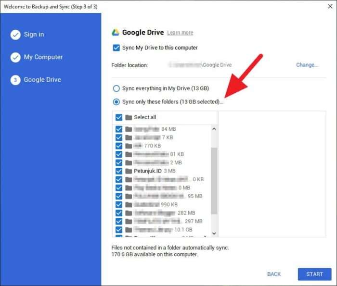Viewport: 337px width, 286px height.
Task: Toggle the Select all checkbox
Action: pos(119,117)
